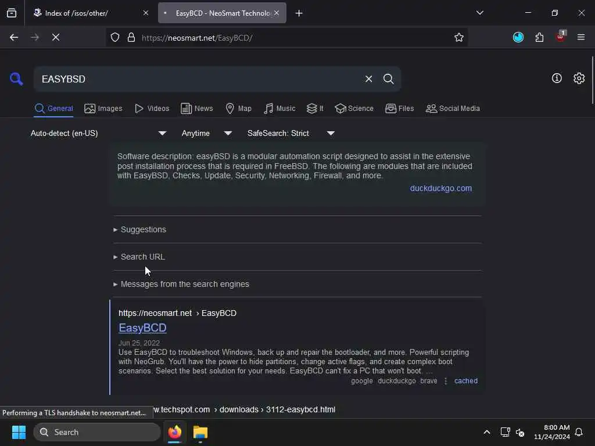View site security padlock info
The image size is (595, 446).
tap(131, 37)
